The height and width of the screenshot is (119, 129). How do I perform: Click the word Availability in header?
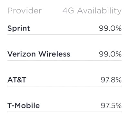click(99, 11)
